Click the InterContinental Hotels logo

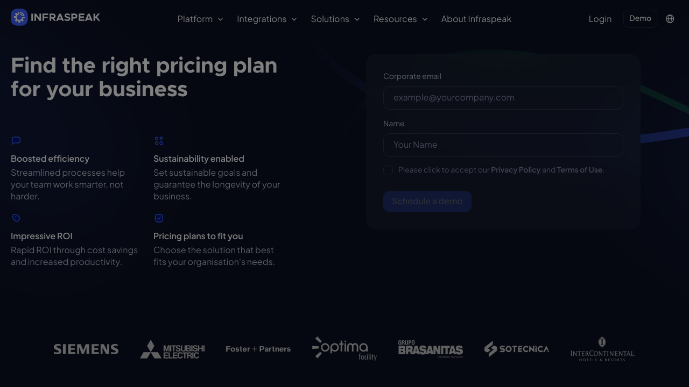602,349
